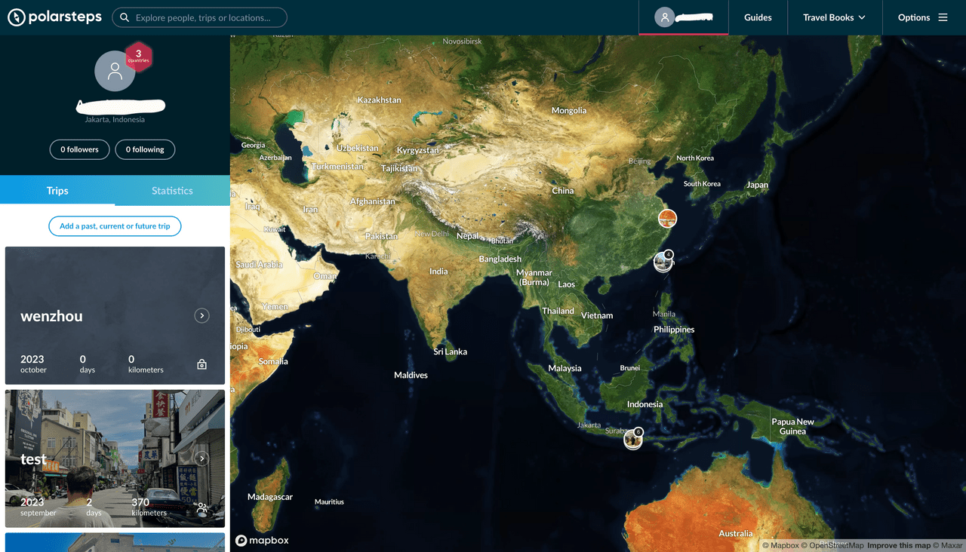Focus the Explore people, trips or locations field
Screen dimensions: 966x552
pos(199,17)
